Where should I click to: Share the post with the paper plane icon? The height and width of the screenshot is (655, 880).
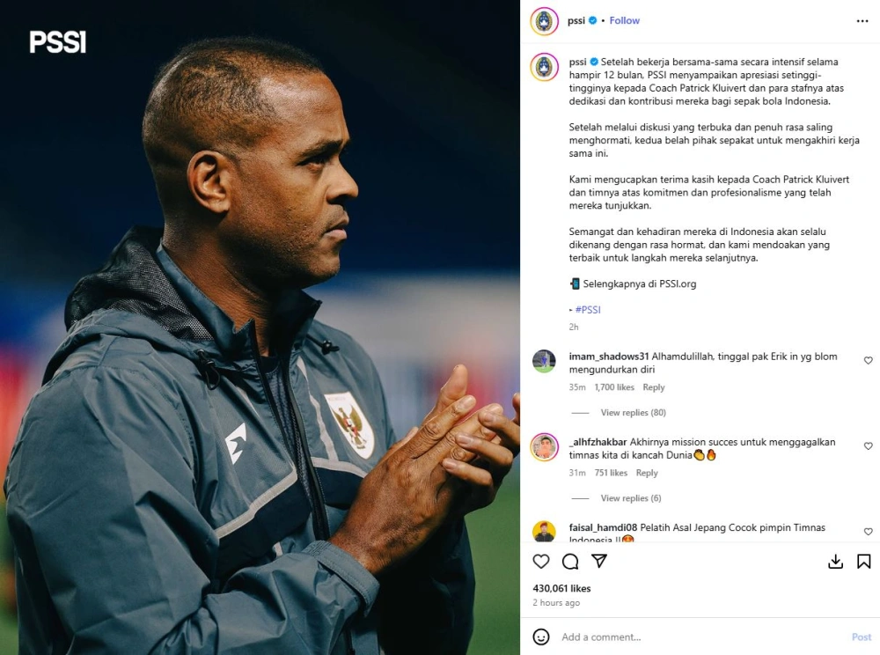[599, 561]
